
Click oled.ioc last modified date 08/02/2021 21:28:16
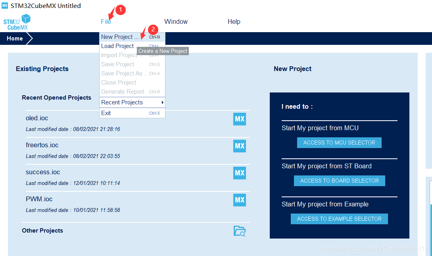tap(73, 129)
